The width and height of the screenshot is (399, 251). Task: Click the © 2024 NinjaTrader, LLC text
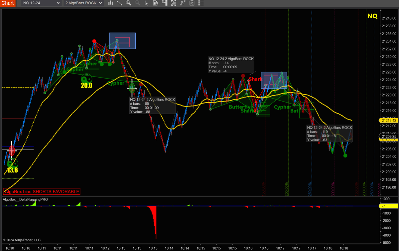pyautogui.click(x=22, y=240)
